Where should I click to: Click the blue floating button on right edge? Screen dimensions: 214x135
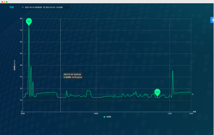tap(212, 20)
